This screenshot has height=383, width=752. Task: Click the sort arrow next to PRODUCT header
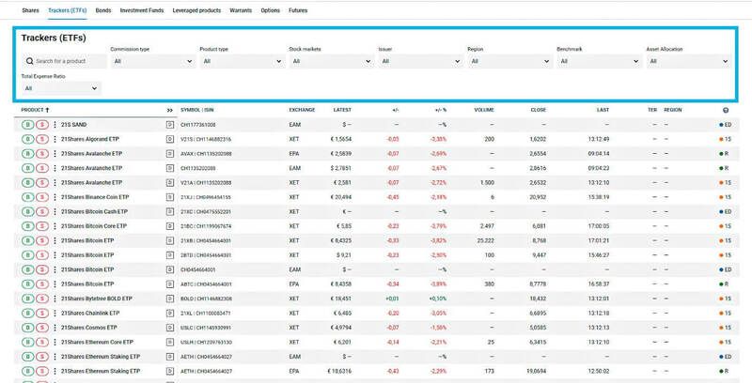click(47, 110)
